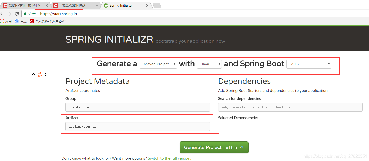Click the Artifact coordinates text

coord(83,91)
